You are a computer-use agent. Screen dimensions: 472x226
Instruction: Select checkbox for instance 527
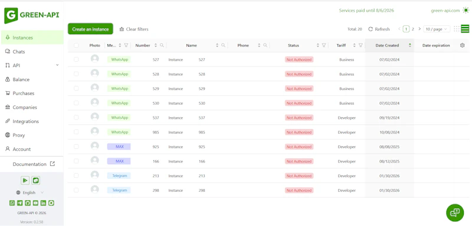point(76,59)
